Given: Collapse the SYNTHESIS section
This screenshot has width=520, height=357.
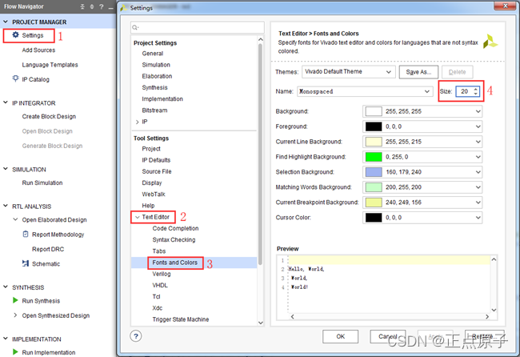Looking at the screenshot, I should [6, 287].
